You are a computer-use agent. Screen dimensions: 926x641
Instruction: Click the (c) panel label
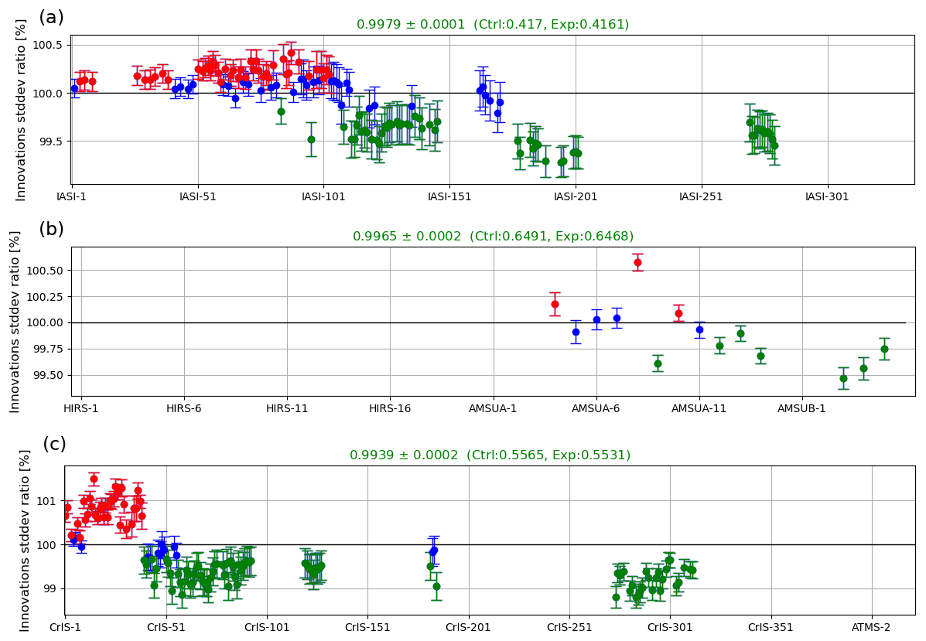point(54,445)
